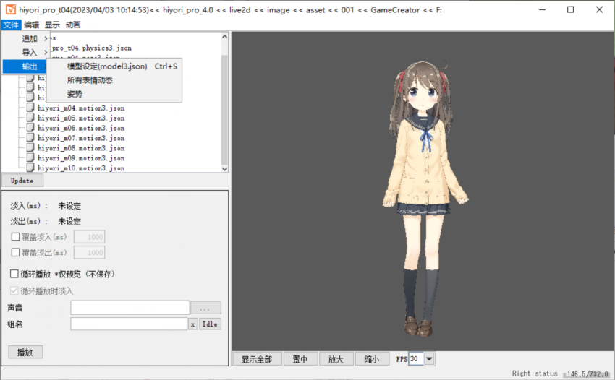Click the file tree scroll-down arrow
Screen dimensions: 615x380
[x=225, y=169]
